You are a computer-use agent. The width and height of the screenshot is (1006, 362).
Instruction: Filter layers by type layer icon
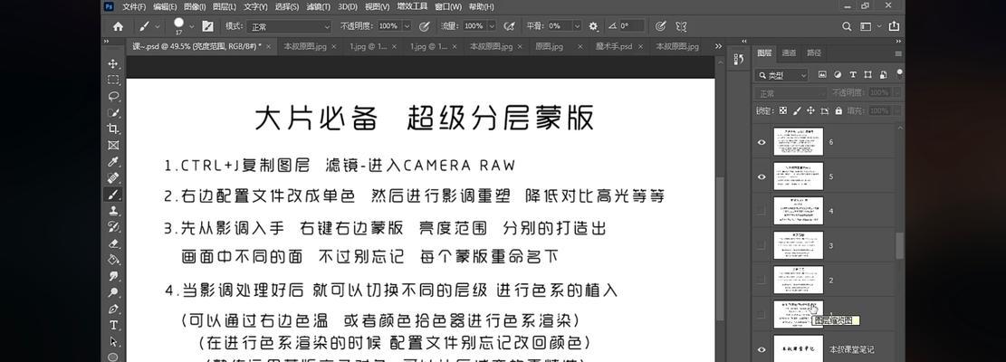pyautogui.click(x=853, y=75)
